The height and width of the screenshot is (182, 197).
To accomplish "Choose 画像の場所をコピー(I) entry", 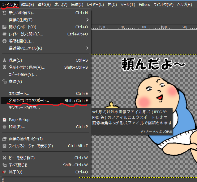I will point(45,139).
